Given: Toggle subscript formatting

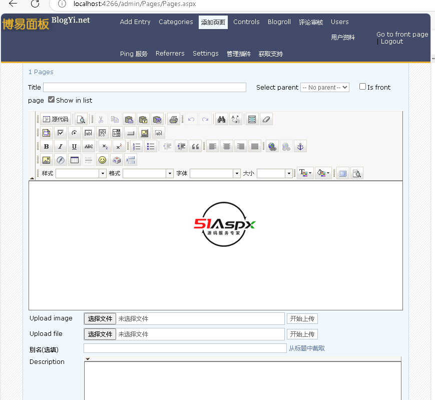Looking at the screenshot, I should point(105,147).
